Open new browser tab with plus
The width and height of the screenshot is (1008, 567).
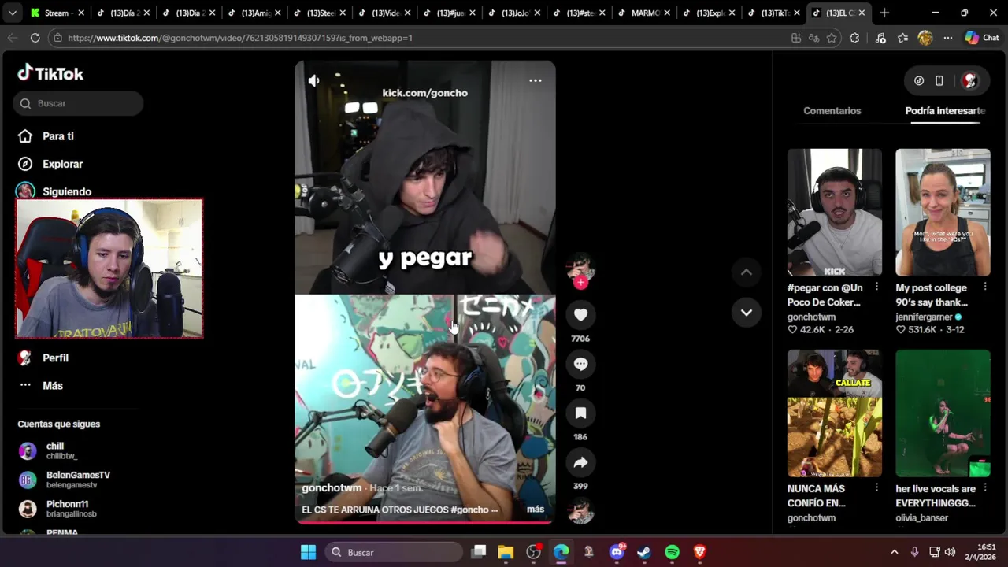coord(884,13)
